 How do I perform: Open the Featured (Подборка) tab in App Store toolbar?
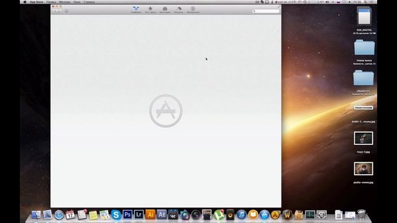(x=136, y=10)
